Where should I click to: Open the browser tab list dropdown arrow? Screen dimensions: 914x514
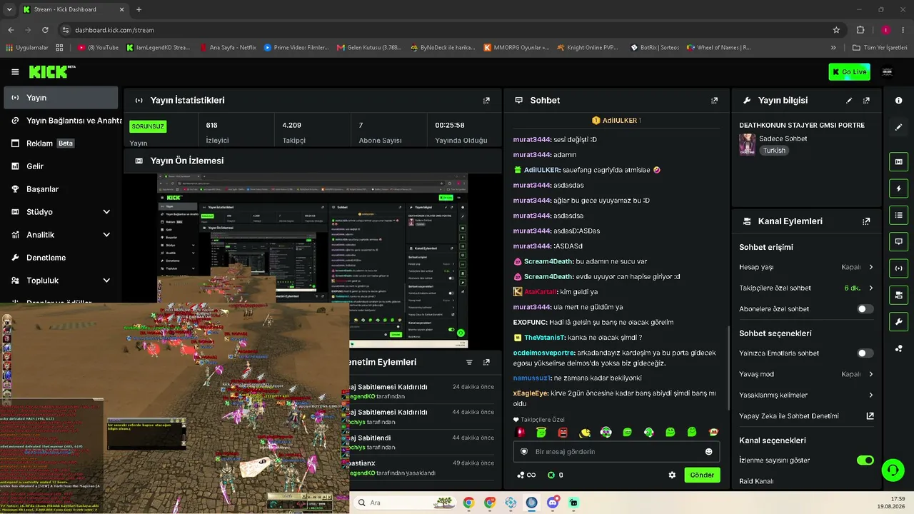point(9,9)
